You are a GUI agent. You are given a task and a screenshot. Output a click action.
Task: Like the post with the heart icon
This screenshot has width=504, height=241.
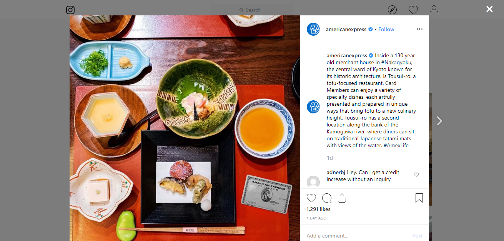point(311,198)
